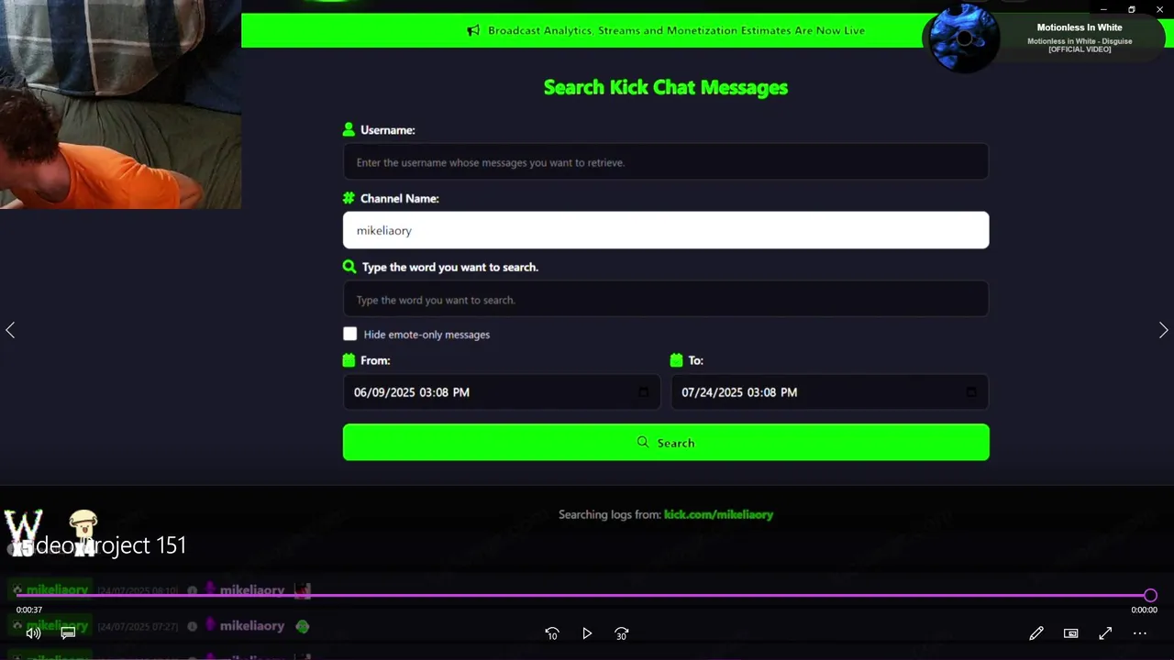Image resolution: width=1174 pixels, height=660 pixels.
Task: Click the To date field 07/24/2025
Action: 830,392
